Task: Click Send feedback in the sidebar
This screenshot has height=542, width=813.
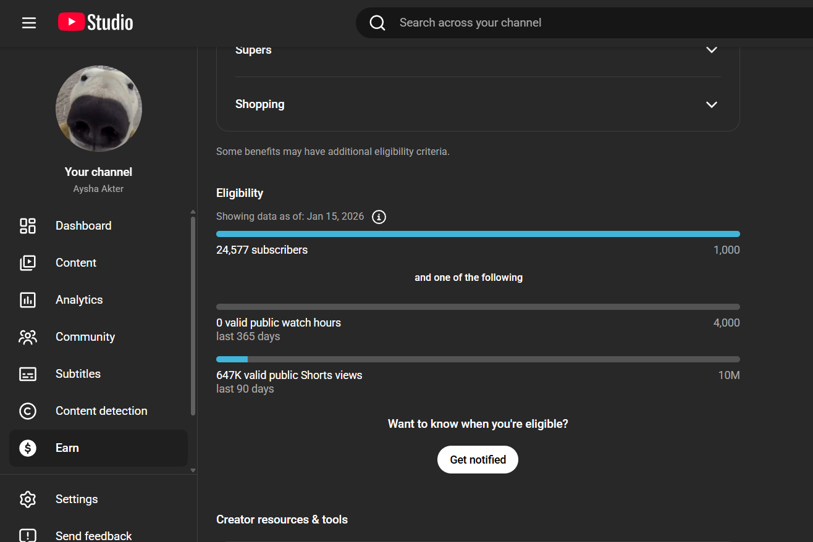Action: pyautogui.click(x=93, y=536)
